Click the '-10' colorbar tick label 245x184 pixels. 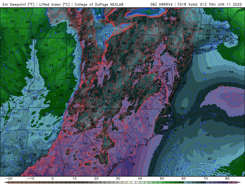click(x=31, y=178)
